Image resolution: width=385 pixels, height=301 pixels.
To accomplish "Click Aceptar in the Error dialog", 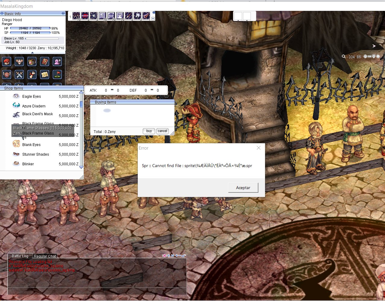I will click(243, 188).
